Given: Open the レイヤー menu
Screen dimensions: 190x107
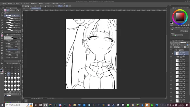Looking at the screenshot, I should (26, 4).
